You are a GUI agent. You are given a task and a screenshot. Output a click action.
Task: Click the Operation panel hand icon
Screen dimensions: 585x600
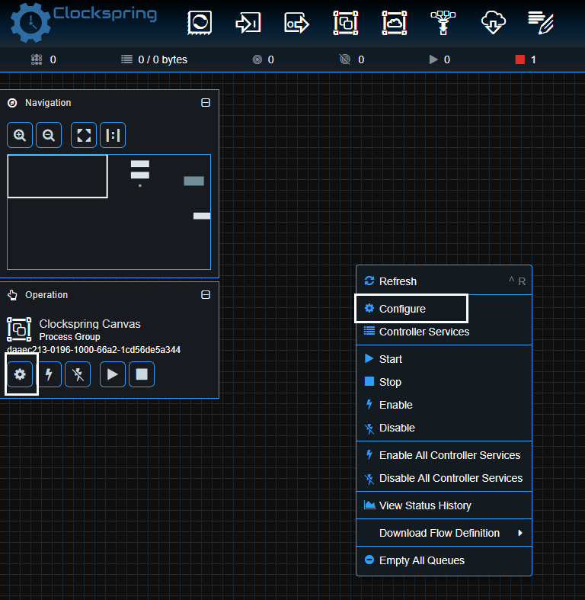[12, 295]
